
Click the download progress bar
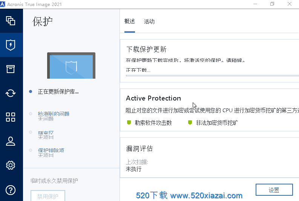pos(212,76)
